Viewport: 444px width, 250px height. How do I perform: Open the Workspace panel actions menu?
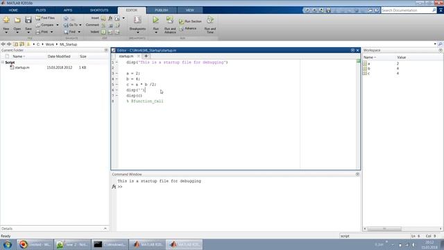441,50
